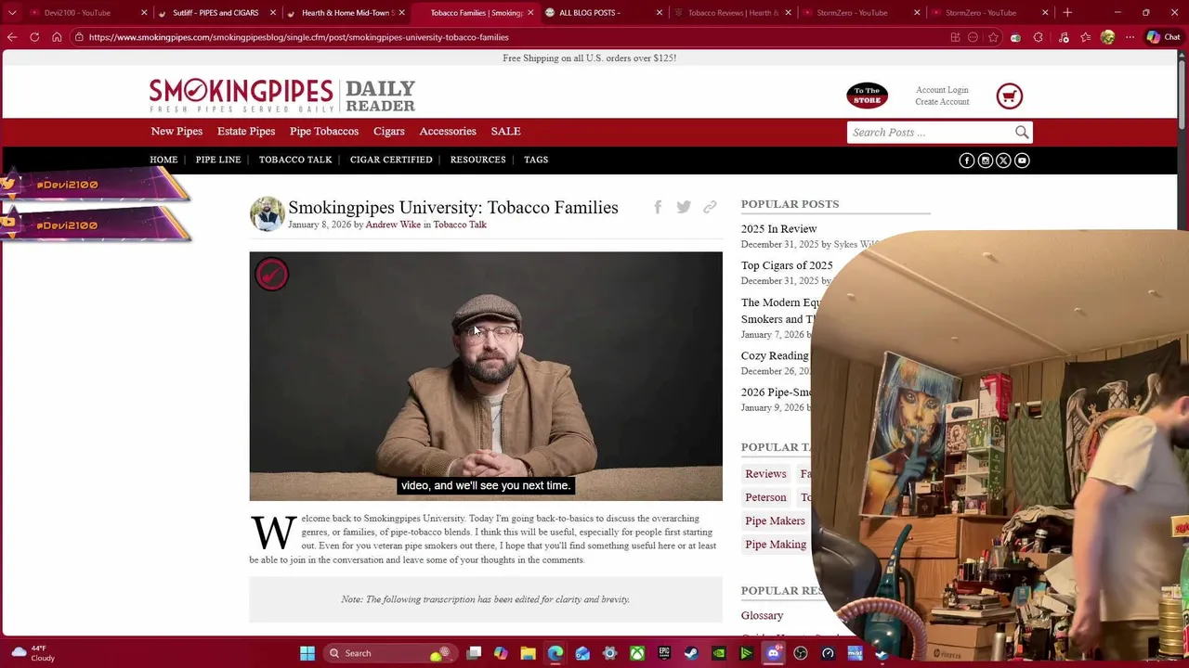Viewport: 1189px width, 668px height.
Task: Open the weather widget 44°F Cloudy
Action: 33,653
